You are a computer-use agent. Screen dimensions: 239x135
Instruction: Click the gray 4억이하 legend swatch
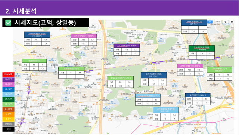tap(8, 124)
